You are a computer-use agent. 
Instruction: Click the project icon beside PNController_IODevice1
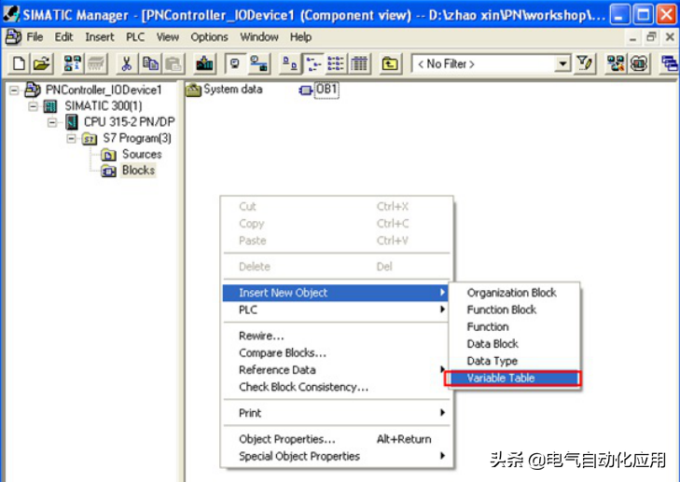(x=33, y=90)
